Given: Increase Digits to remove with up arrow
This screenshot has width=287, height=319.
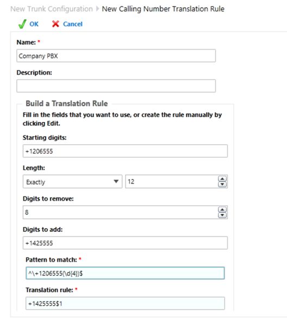Looking at the screenshot, I should coord(222,210).
